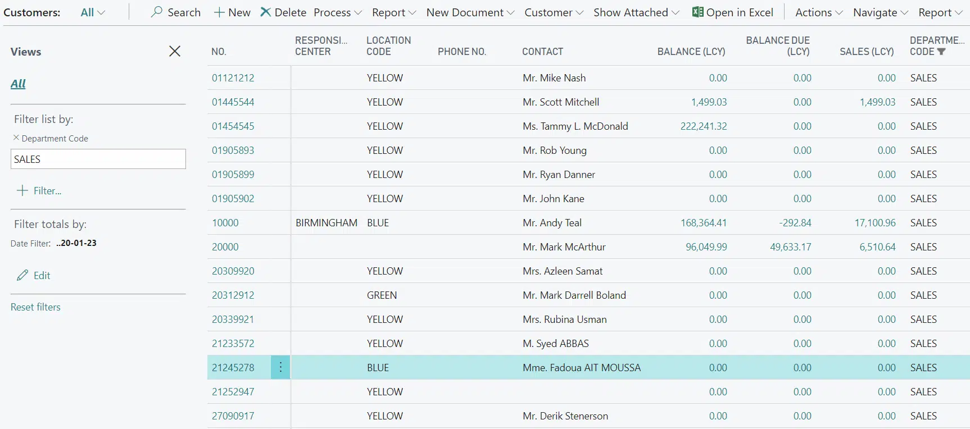Click the BIRMINGHAM responsibility center cell
Viewport: 970px width, 429px height.
(327, 223)
